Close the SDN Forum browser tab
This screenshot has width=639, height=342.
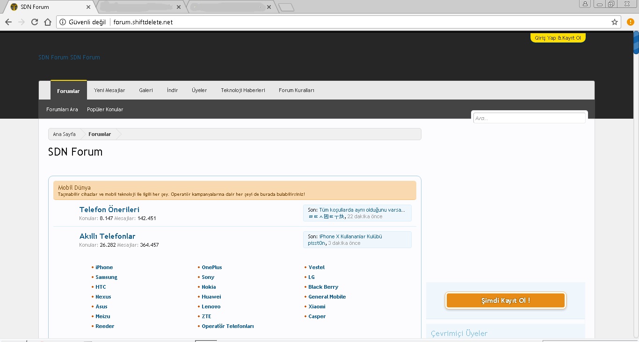(88, 7)
